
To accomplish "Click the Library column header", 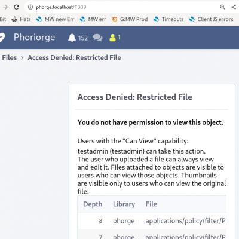I will (124, 204).
